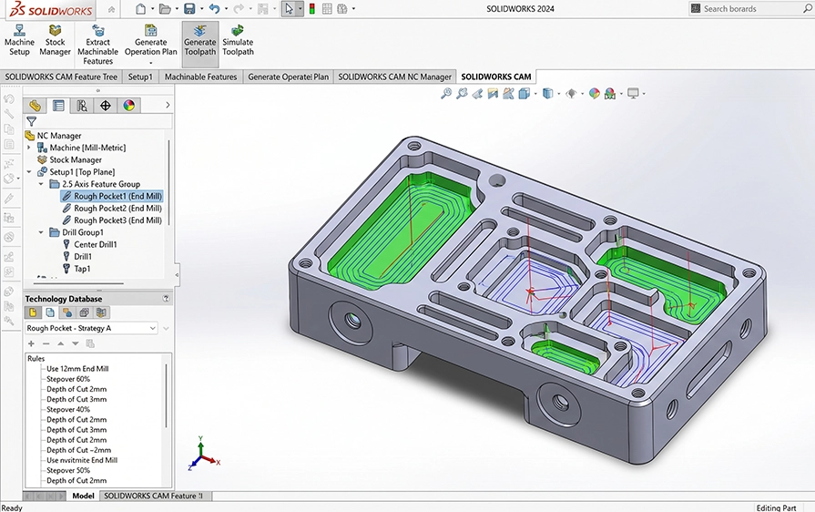Select the Model bottom tab
This screenshot has width=815, height=512.
[x=83, y=496]
